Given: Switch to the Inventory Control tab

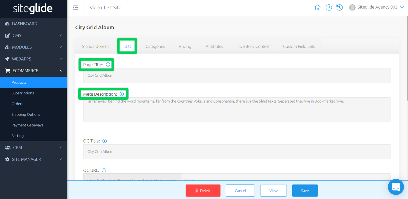Looking at the screenshot, I should coord(253,46).
